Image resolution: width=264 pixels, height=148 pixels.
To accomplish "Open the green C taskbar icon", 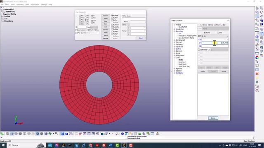I will coord(117,145).
